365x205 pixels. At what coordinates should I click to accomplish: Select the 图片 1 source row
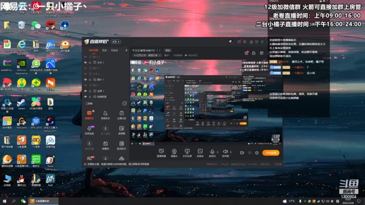(x=106, y=79)
